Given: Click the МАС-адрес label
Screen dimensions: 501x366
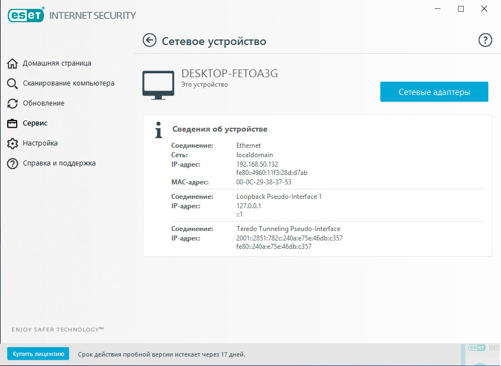Looking at the screenshot, I should coord(190,182).
